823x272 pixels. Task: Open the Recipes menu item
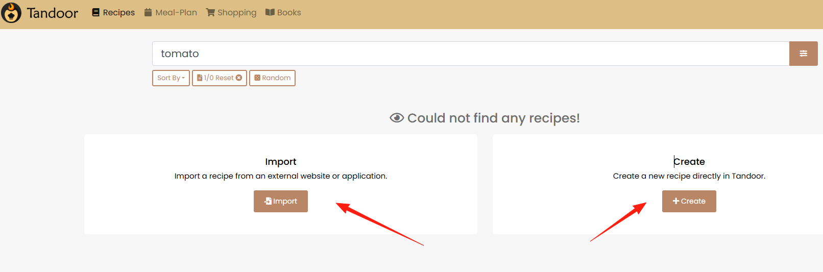pos(113,12)
